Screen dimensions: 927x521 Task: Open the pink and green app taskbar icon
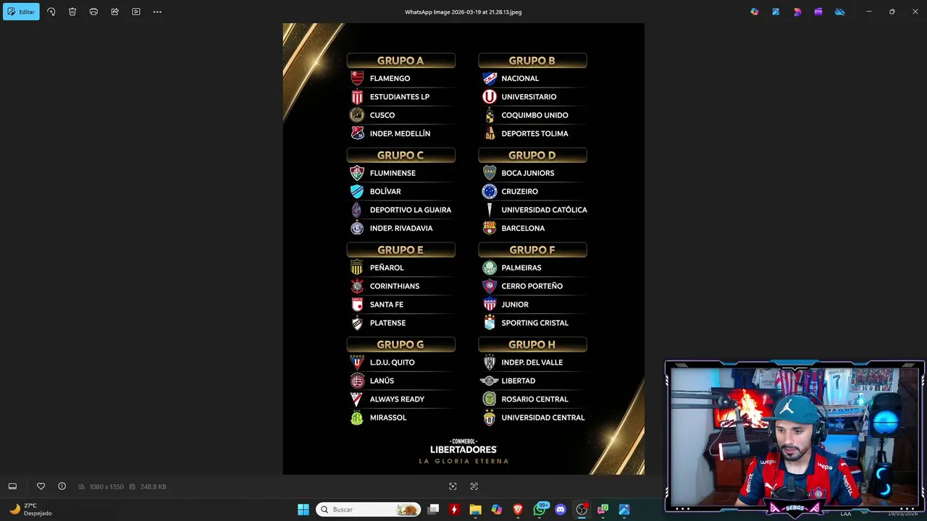[x=603, y=509]
